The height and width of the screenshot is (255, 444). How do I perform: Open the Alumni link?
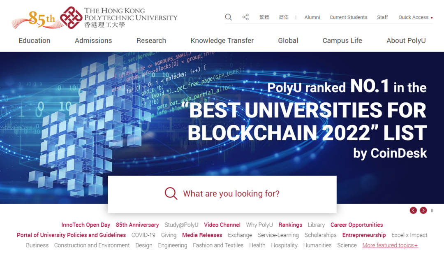(x=312, y=17)
